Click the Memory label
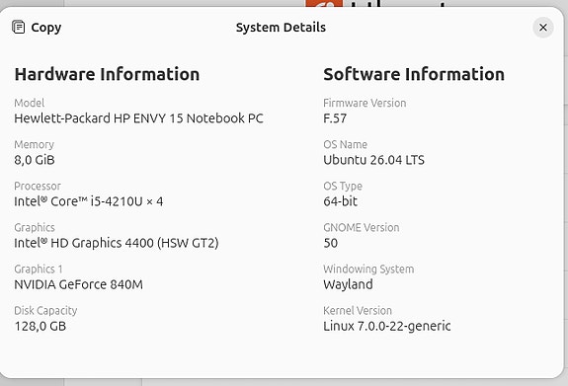 34,144
